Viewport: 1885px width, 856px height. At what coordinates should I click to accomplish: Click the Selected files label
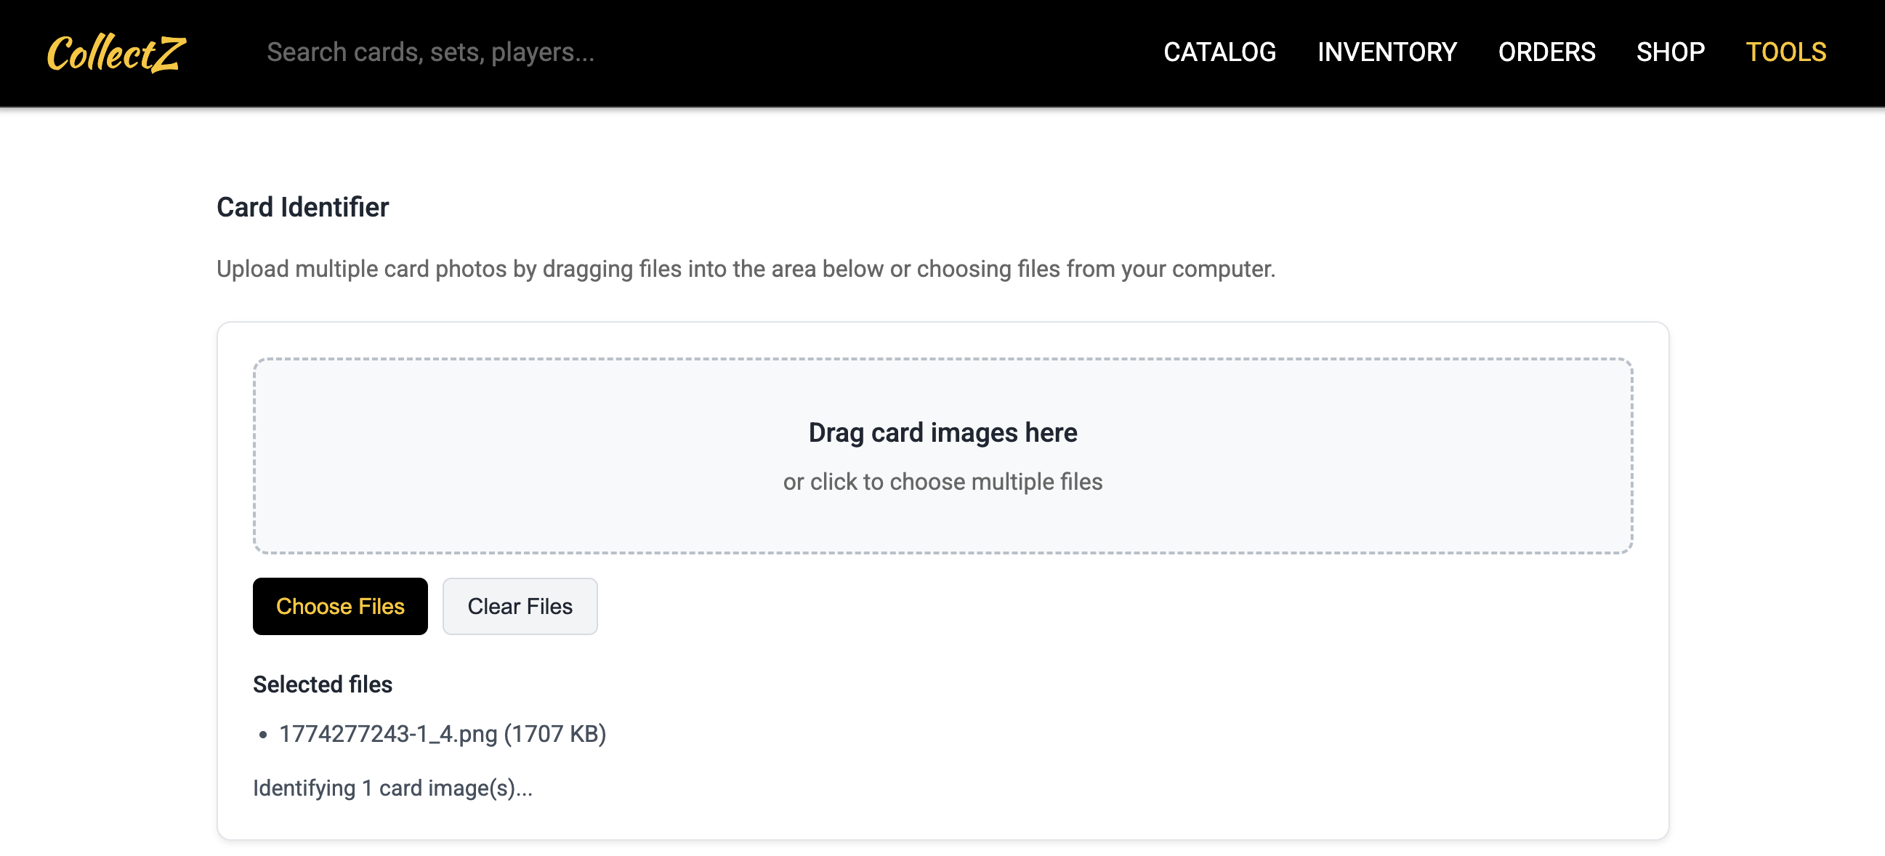click(323, 683)
